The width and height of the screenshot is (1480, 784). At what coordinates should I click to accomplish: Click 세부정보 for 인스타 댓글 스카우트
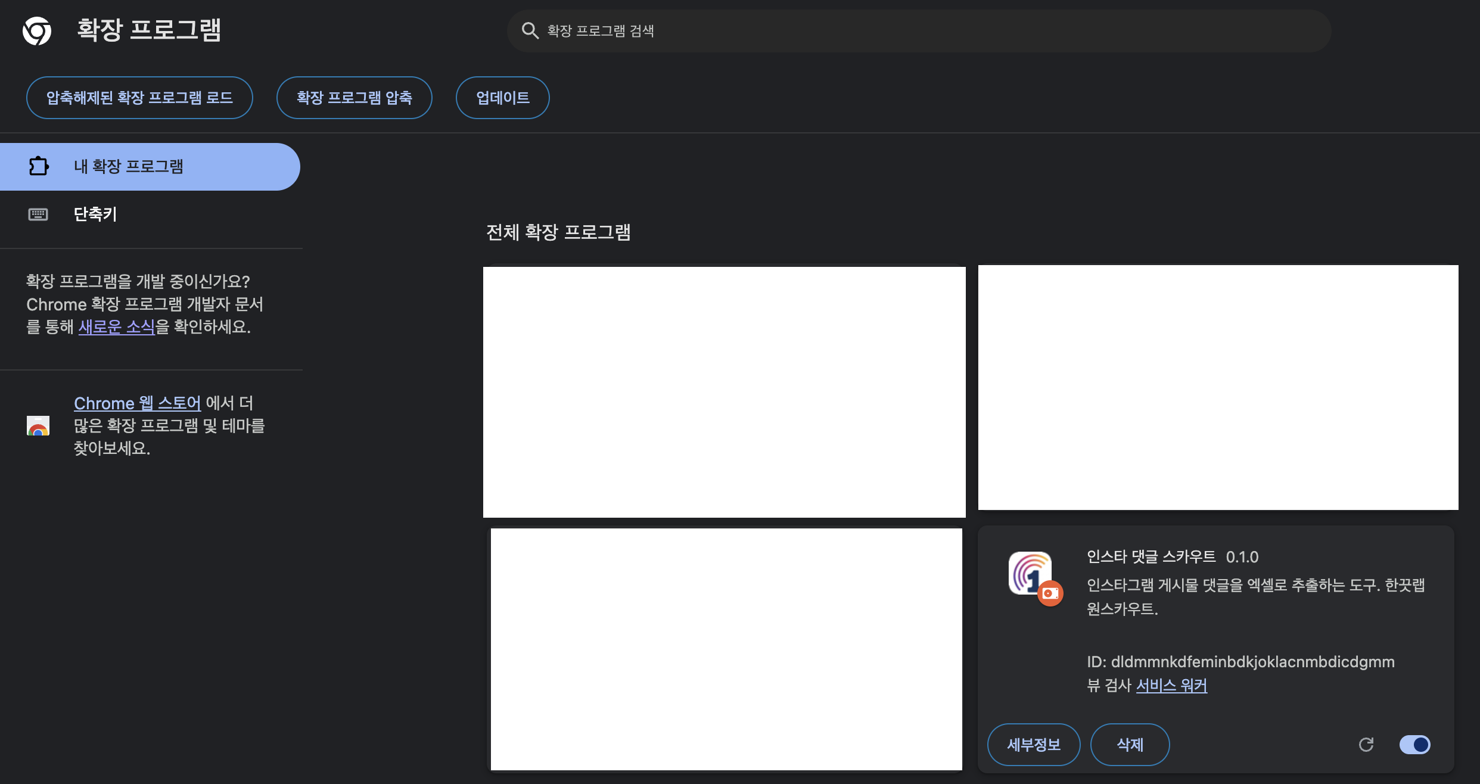click(x=1034, y=745)
